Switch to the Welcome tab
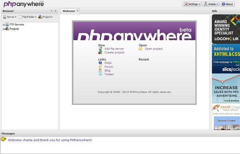The height and width of the screenshot is (154, 240). click(x=69, y=11)
